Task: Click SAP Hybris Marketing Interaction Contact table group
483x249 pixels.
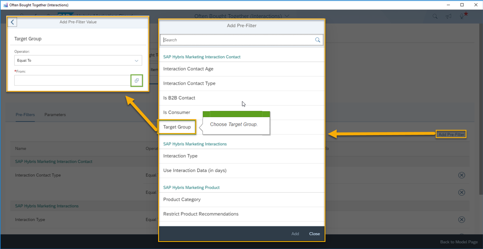Action: [x=54, y=161]
